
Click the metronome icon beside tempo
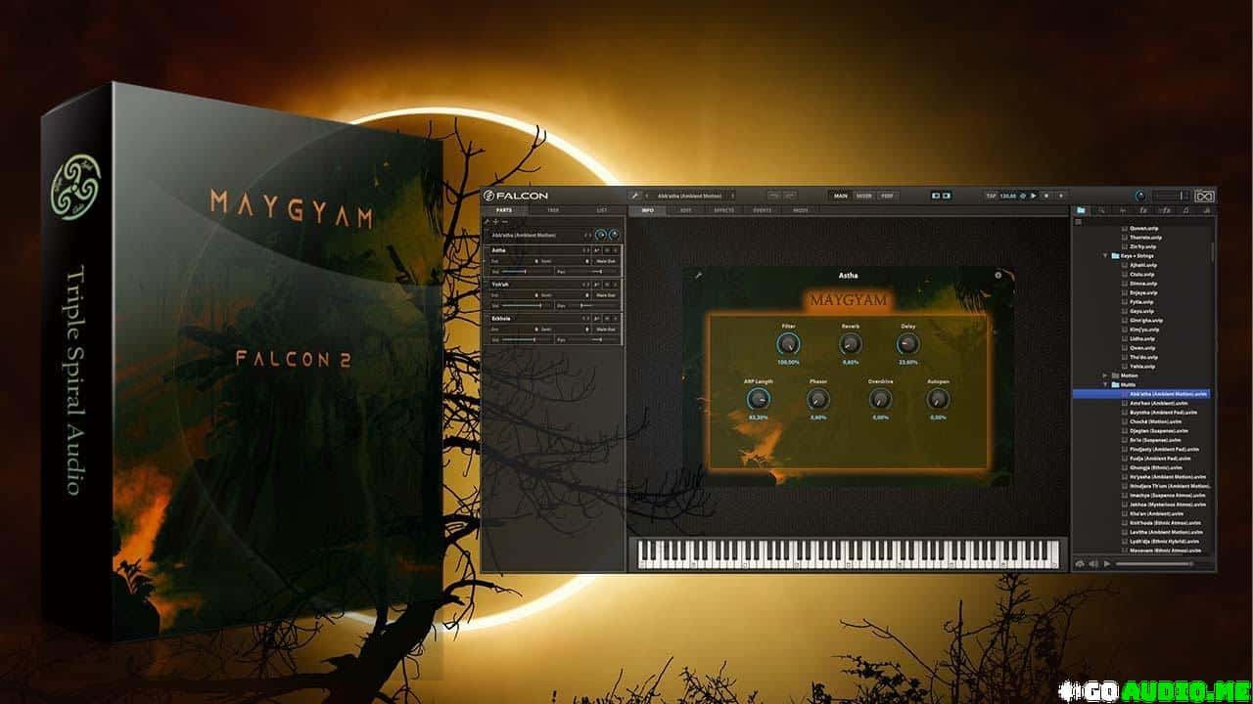coord(1023,196)
